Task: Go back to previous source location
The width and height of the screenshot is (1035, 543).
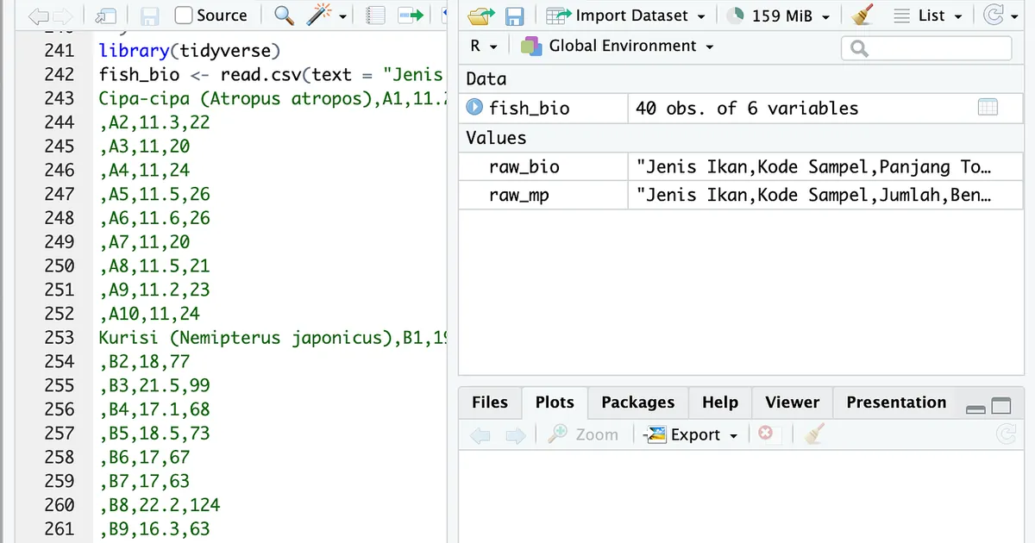Action: [x=39, y=16]
